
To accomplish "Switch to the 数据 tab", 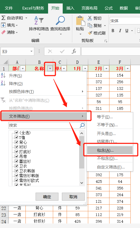I will point(124,8).
